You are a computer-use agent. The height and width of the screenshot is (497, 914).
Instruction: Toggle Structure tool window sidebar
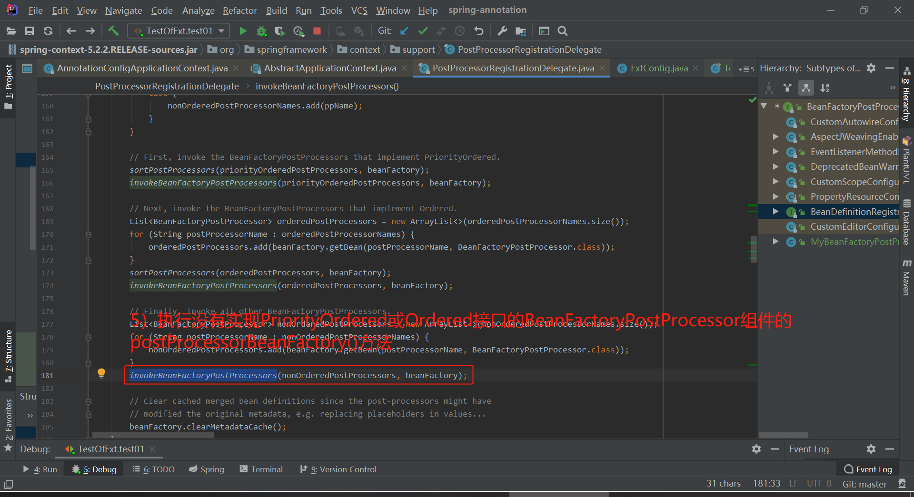coord(8,356)
